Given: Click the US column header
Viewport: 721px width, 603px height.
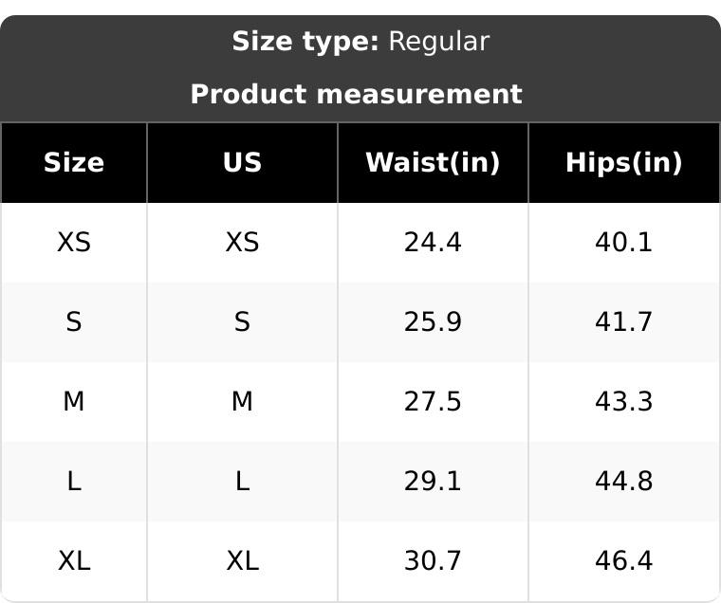Looking at the screenshot, I should [242, 163].
